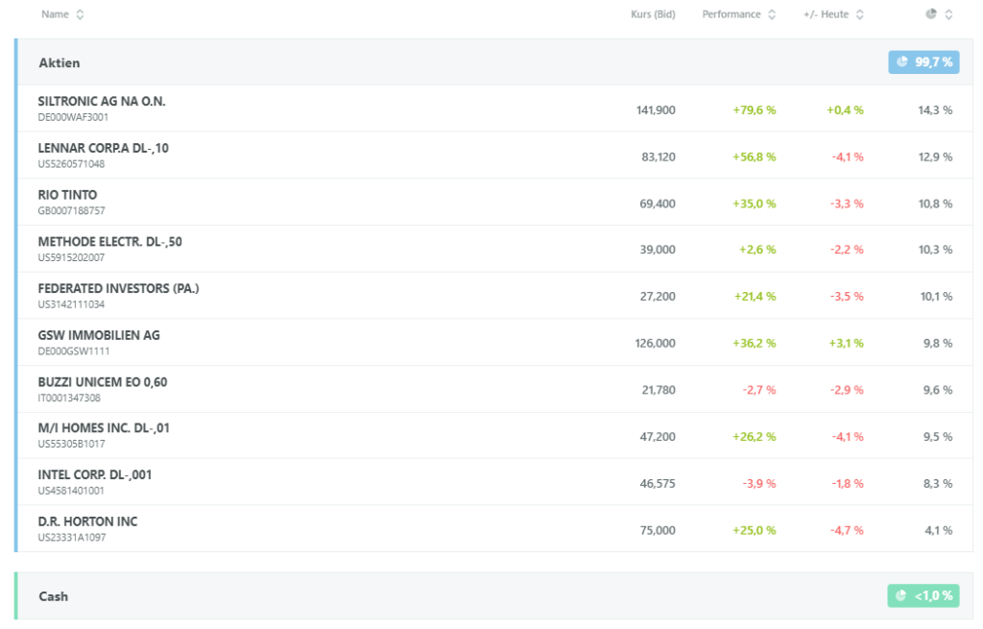Click Rio Tinto portfolio weight 10,8 %
Image resolution: width=983 pixels, height=629 pixels.
tap(935, 204)
